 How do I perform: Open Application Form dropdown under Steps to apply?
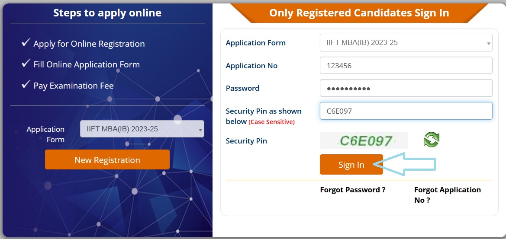click(x=142, y=129)
